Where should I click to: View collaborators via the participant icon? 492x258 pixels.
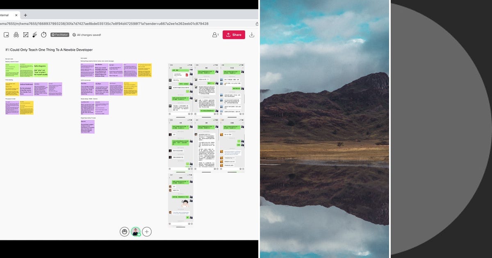point(215,35)
